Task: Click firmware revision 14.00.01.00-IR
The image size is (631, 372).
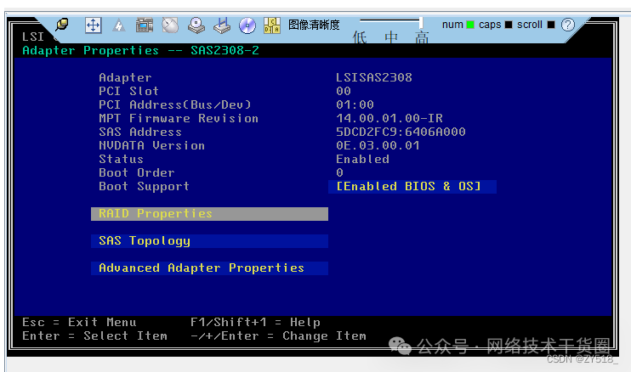Action: click(x=389, y=118)
